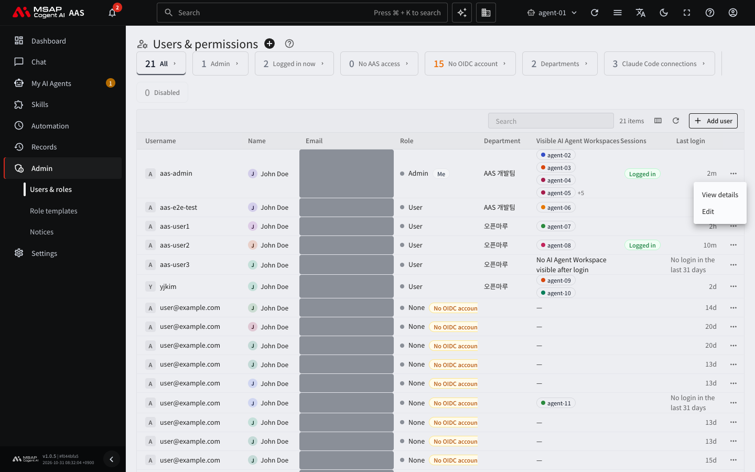Image resolution: width=755 pixels, height=472 pixels.
Task: Open row actions menu for yjkim
Action: pos(734,286)
